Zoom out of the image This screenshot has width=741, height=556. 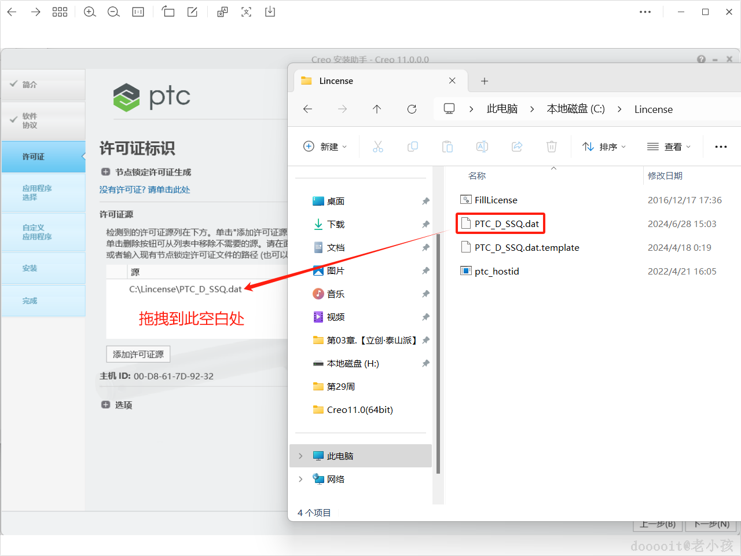point(113,12)
